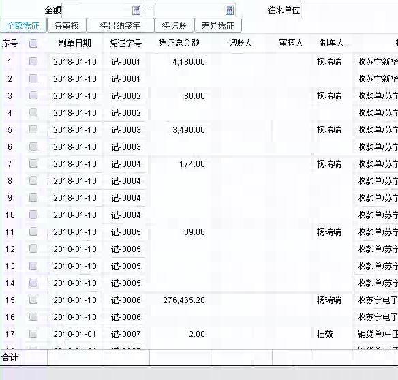Switch to 待审核 tab
The image size is (398, 380).
67,26
